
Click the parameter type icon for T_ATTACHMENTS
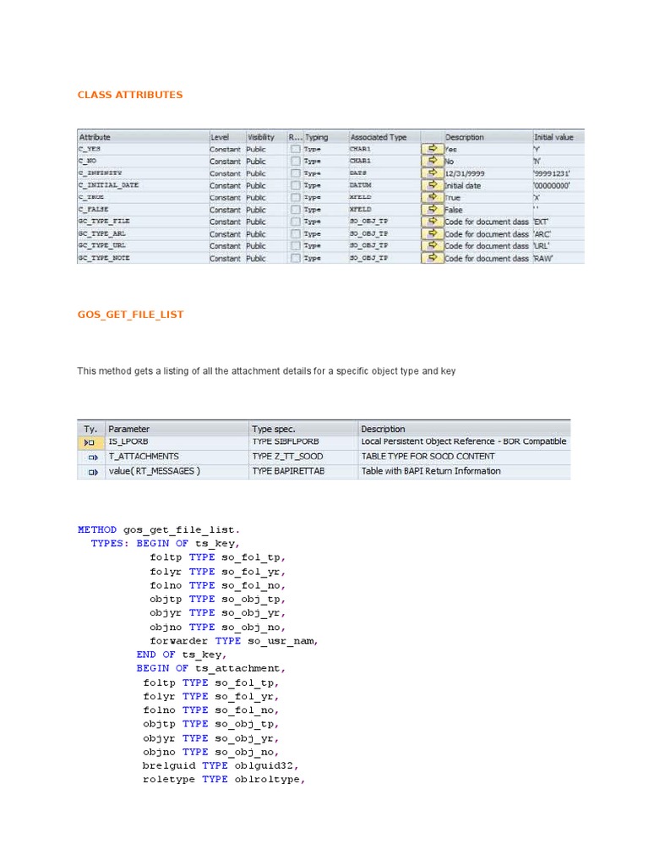pos(91,457)
